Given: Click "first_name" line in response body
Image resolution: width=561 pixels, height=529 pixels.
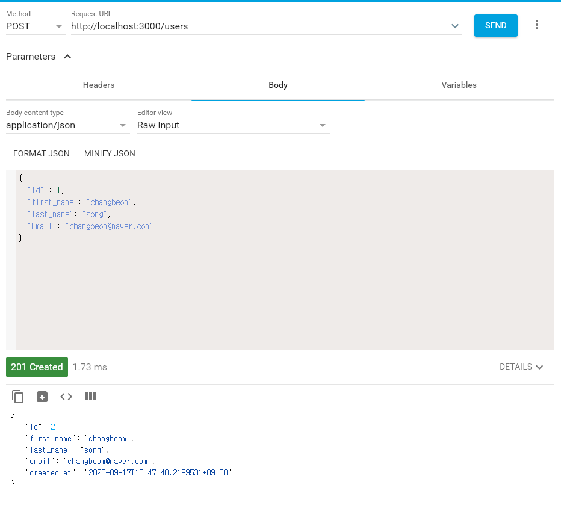Looking at the screenshot, I should click(x=79, y=439).
